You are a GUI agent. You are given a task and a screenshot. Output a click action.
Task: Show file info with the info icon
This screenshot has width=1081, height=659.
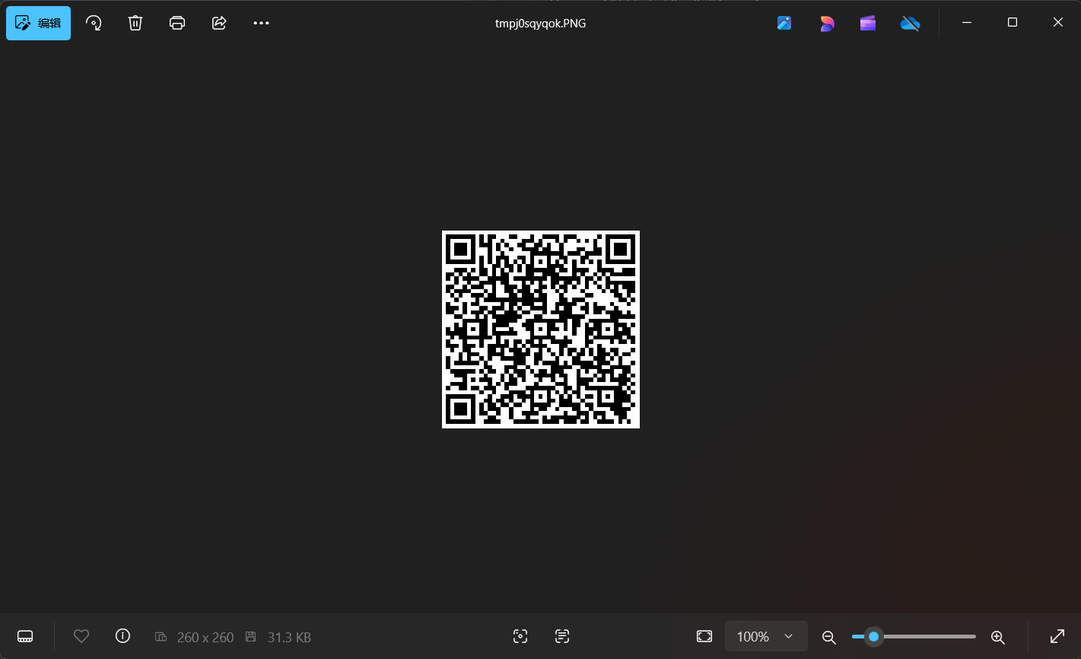coord(122,635)
